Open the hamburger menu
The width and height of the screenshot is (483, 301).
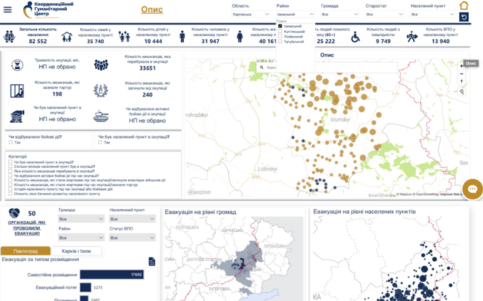[x=7, y=10]
